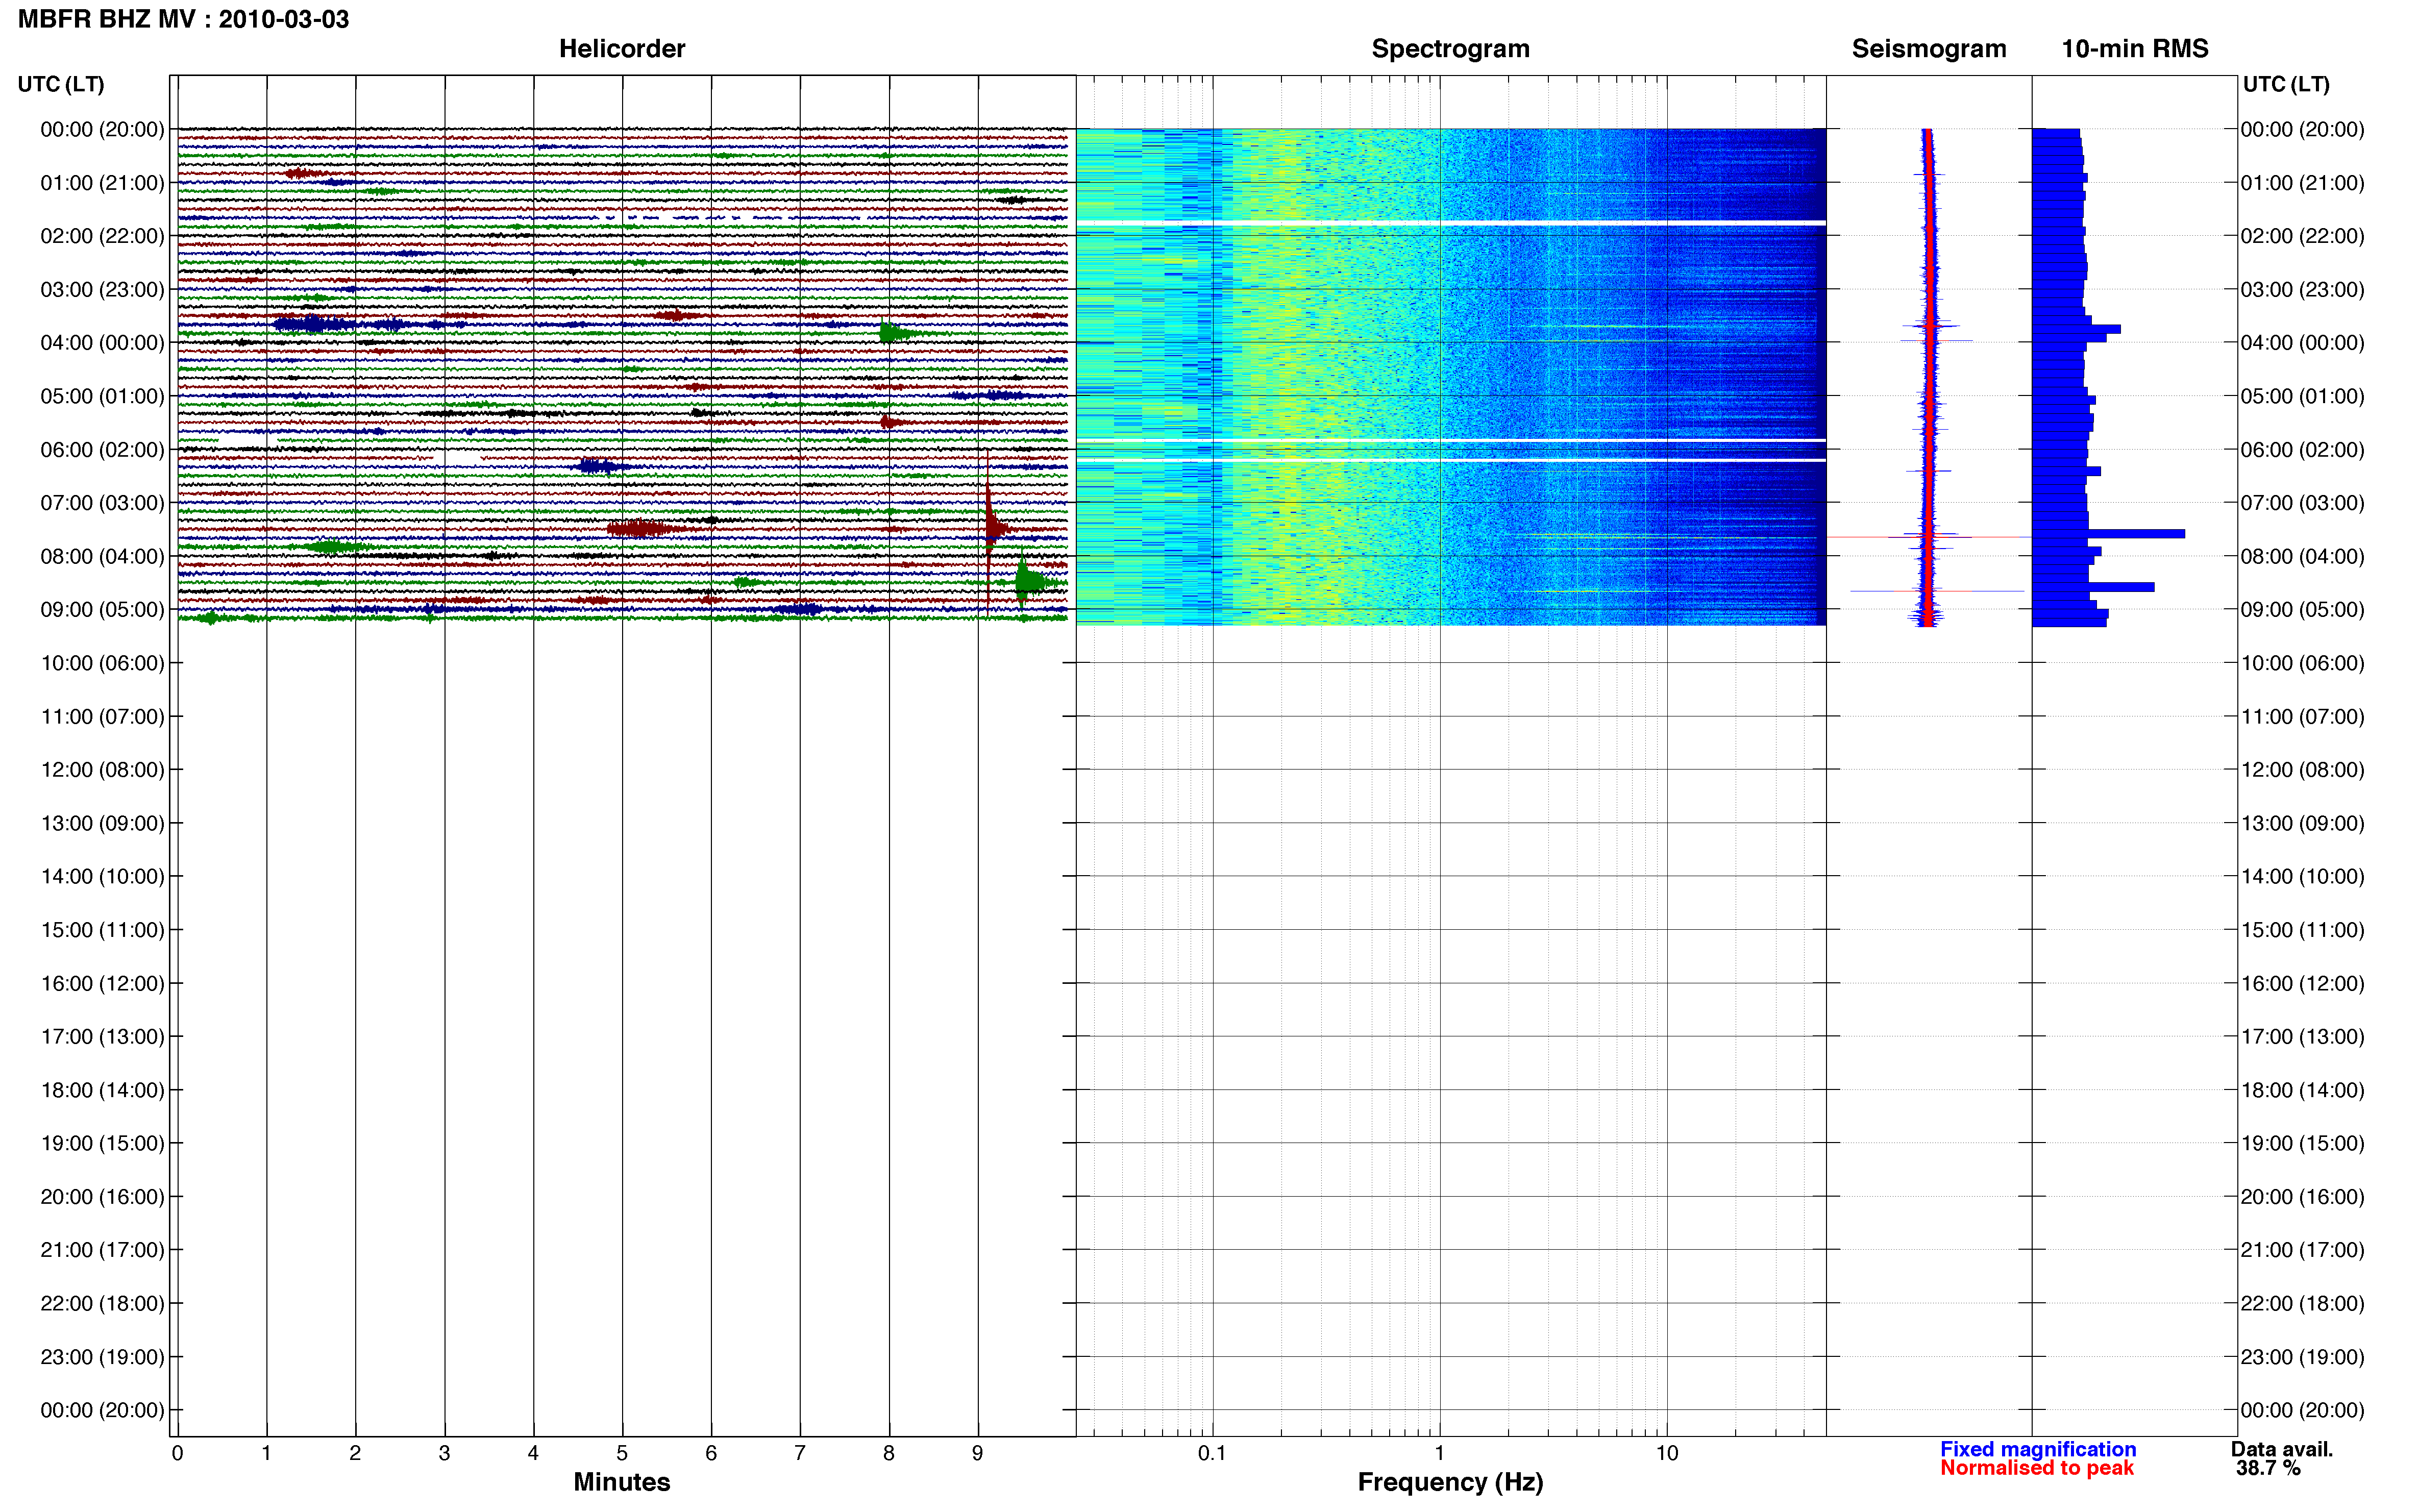This screenshot has width=2419, height=1512.
Task: Click the left 'UTC (LT)' axis label
Action: [61, 84]
